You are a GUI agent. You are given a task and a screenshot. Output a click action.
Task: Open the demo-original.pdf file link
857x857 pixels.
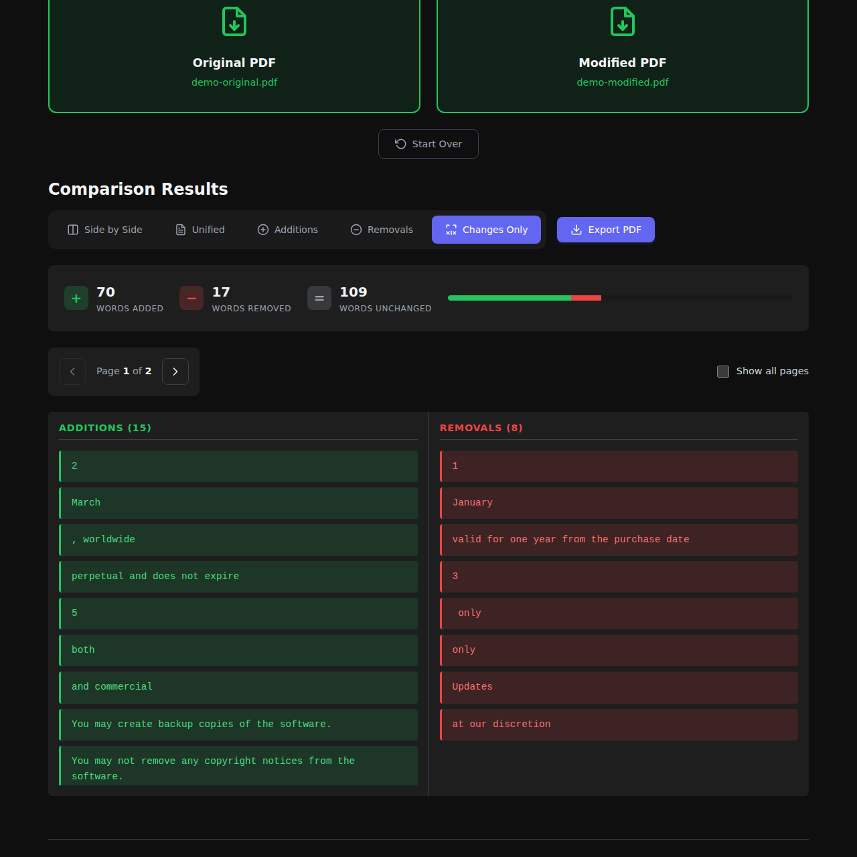[x=234, y=82]
